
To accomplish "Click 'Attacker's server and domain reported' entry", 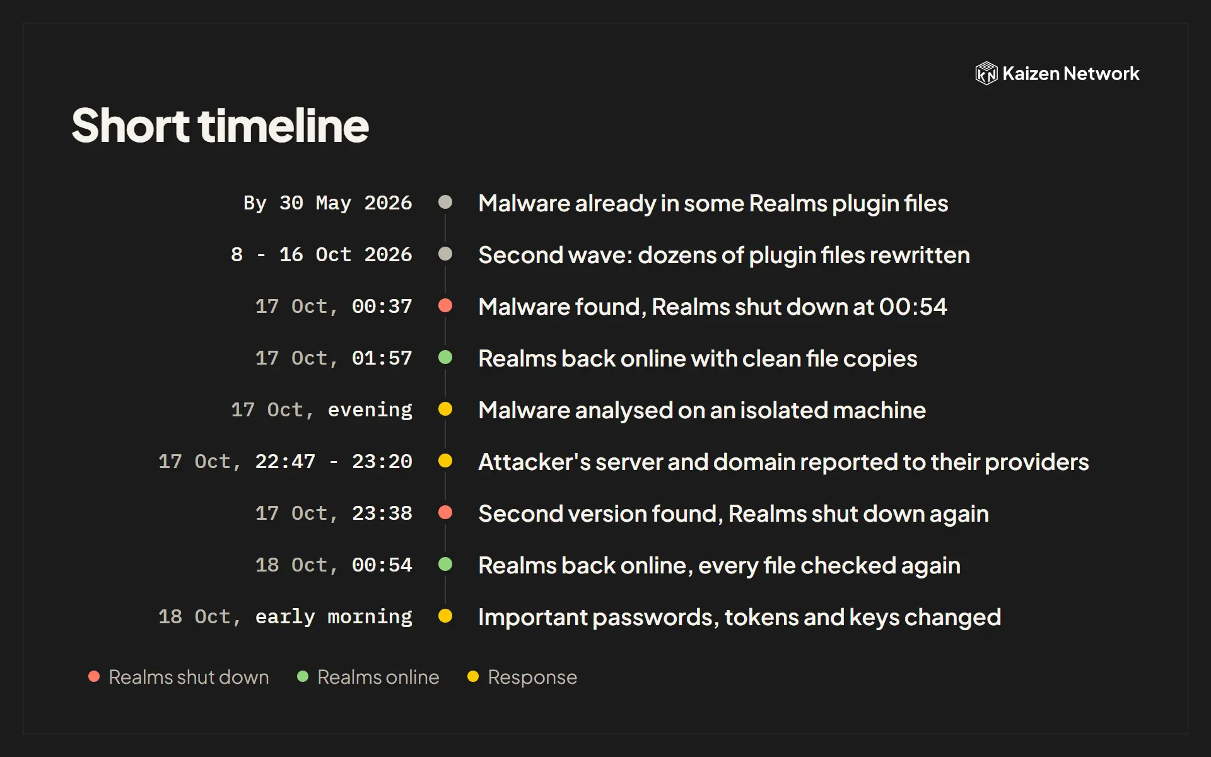I will point(783,462).
